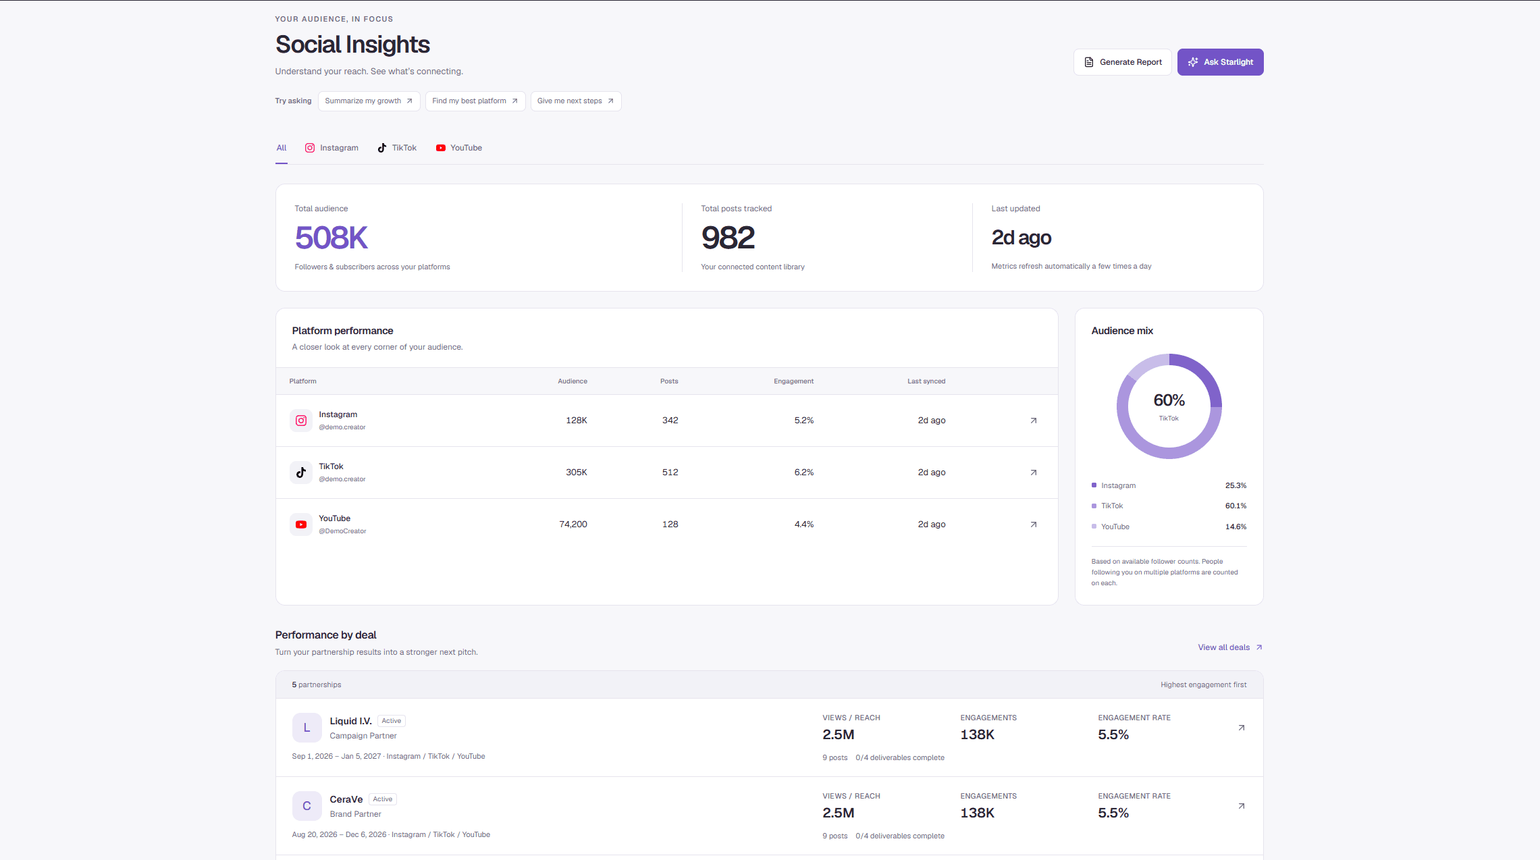Click the YouTube platform icon in table
This screenshot has height=860, width=1540.
pos(301,525)
